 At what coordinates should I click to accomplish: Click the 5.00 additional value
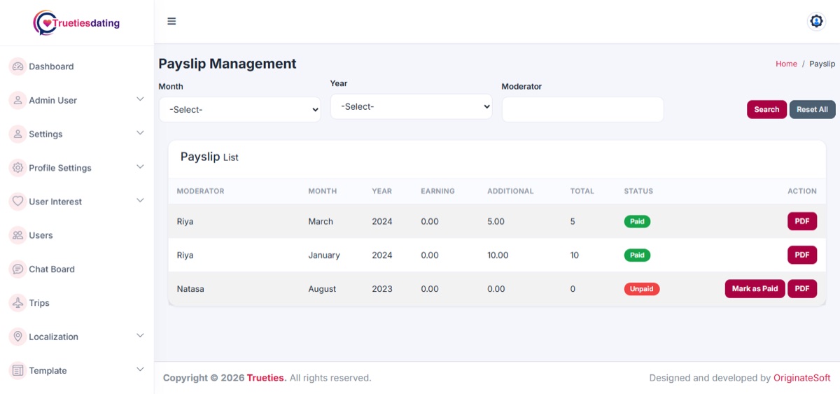[x=496, y=221]
